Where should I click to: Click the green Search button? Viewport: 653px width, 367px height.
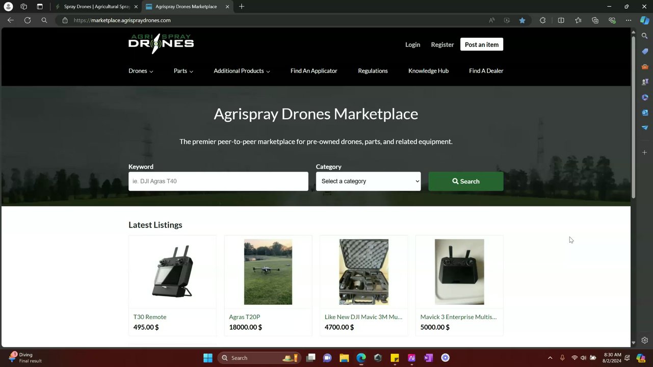[x=466, y=181]
